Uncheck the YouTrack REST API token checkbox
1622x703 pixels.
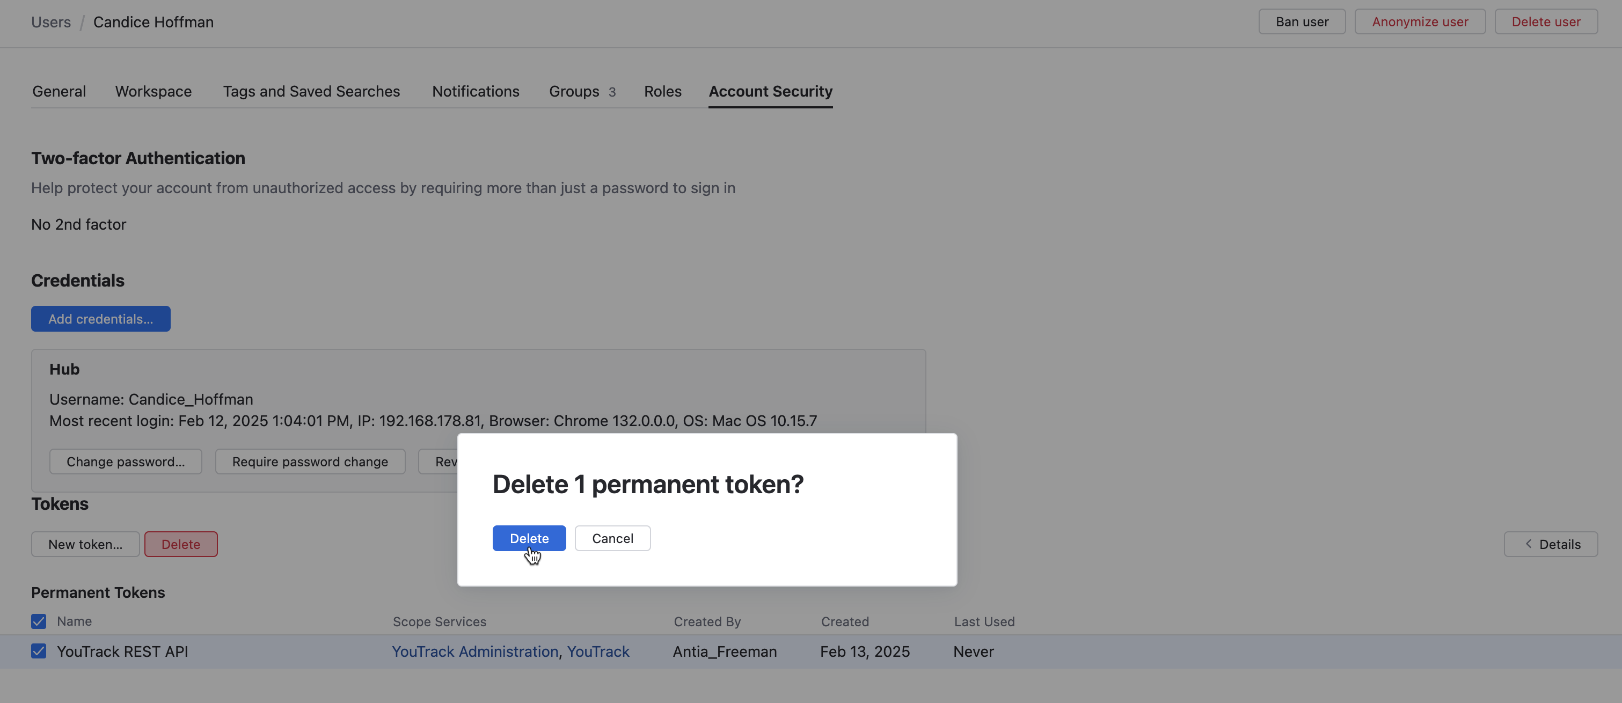(39, 651)
